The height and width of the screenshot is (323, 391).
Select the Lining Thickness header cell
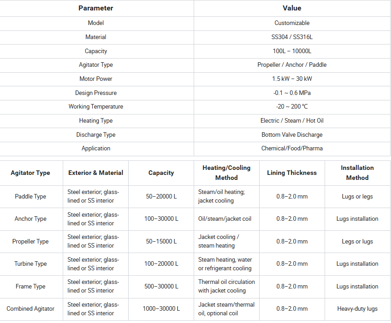click(x=292, y=173)
